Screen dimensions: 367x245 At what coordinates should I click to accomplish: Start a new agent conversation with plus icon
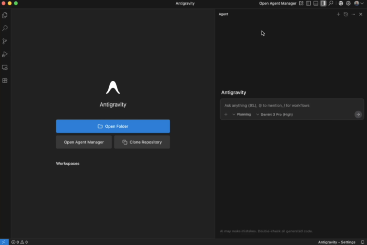(338, 14)
